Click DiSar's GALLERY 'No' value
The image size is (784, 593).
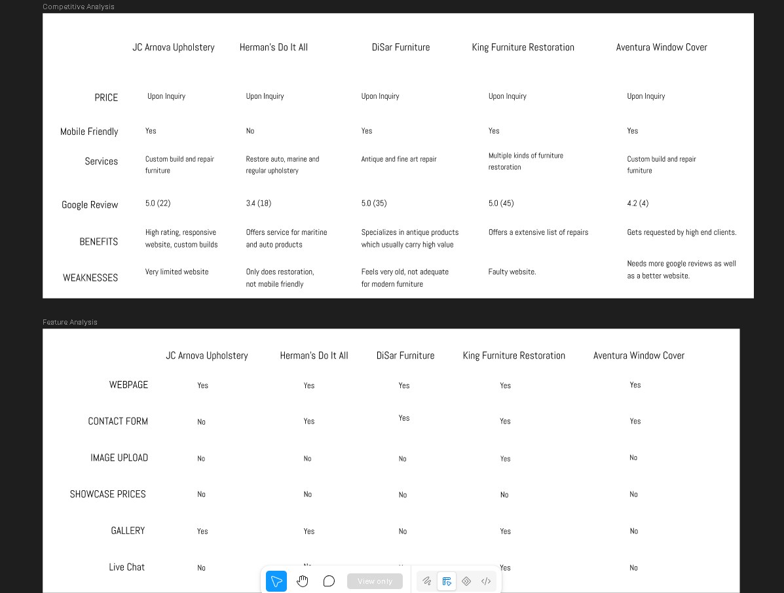(x=403, y=531)
